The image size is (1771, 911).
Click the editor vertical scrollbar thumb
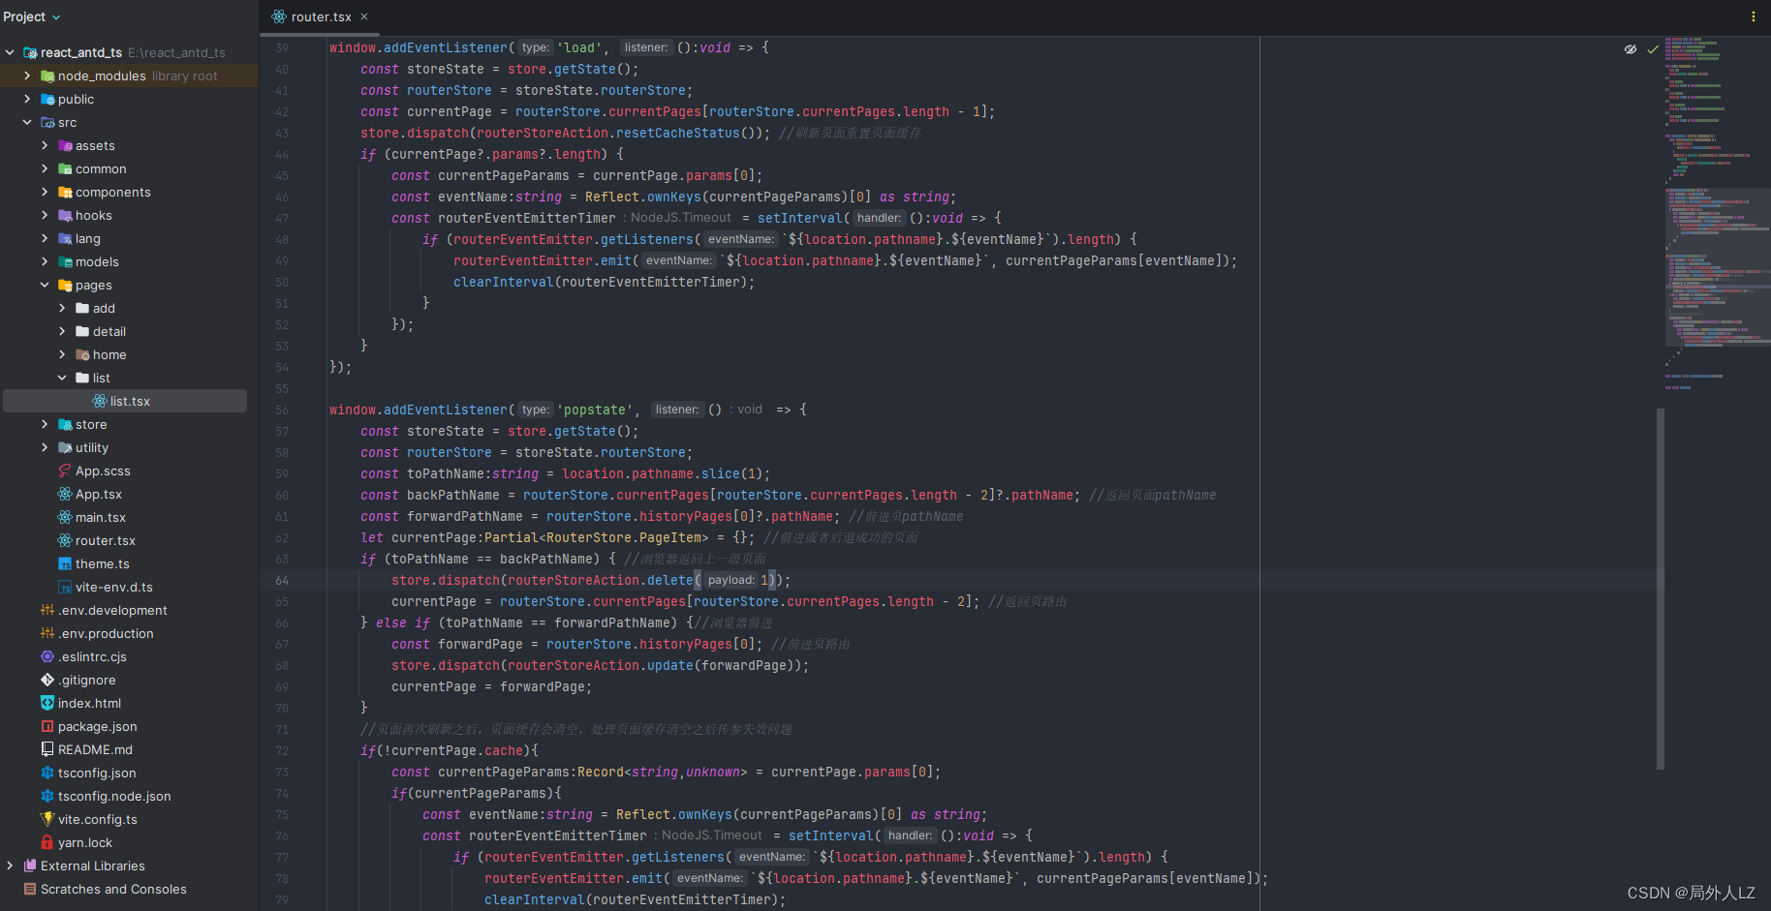pos(1661,589)
